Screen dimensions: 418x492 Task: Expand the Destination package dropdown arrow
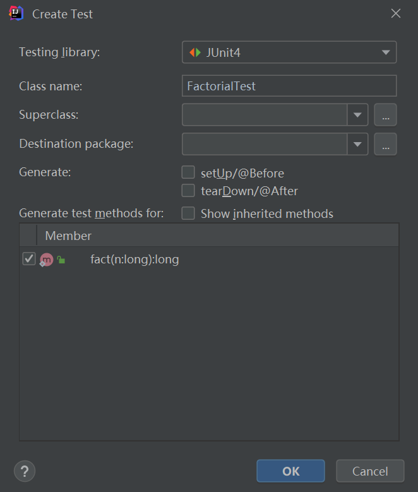point(357,144)
